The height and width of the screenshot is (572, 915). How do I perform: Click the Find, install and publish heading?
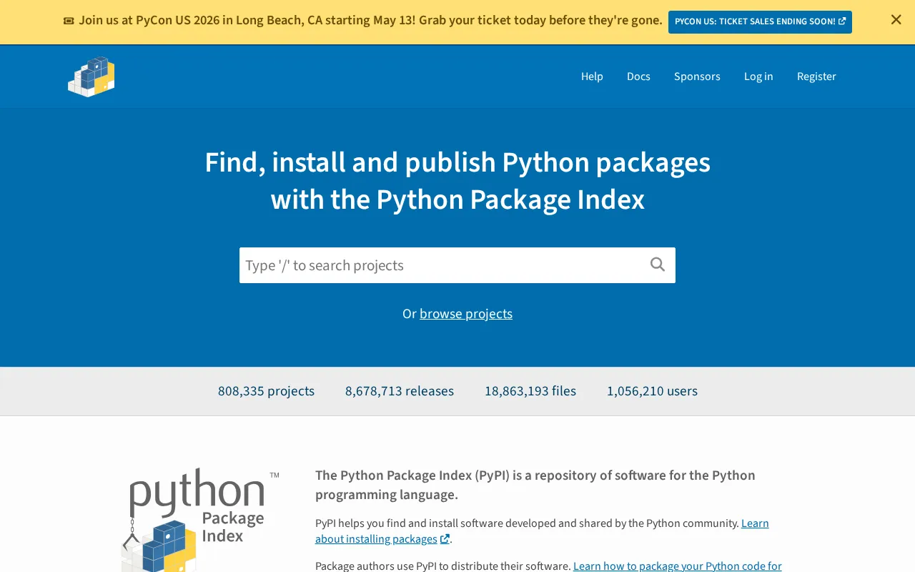(x=457, y=181)
